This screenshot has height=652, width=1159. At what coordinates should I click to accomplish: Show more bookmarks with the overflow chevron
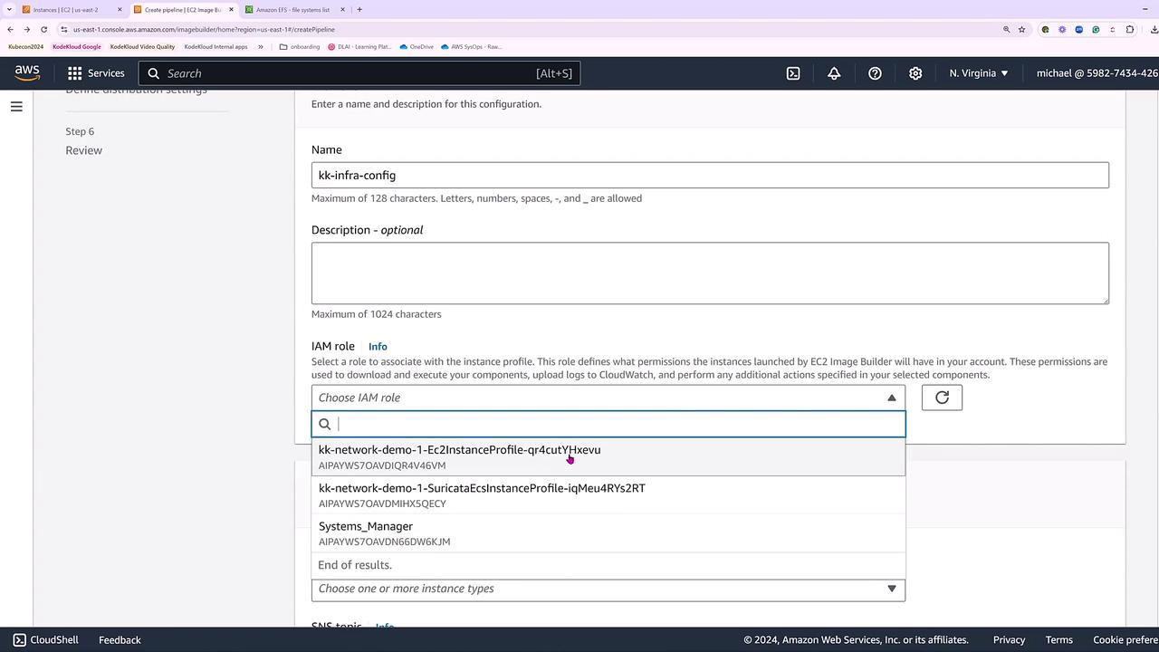coord(261,46)
